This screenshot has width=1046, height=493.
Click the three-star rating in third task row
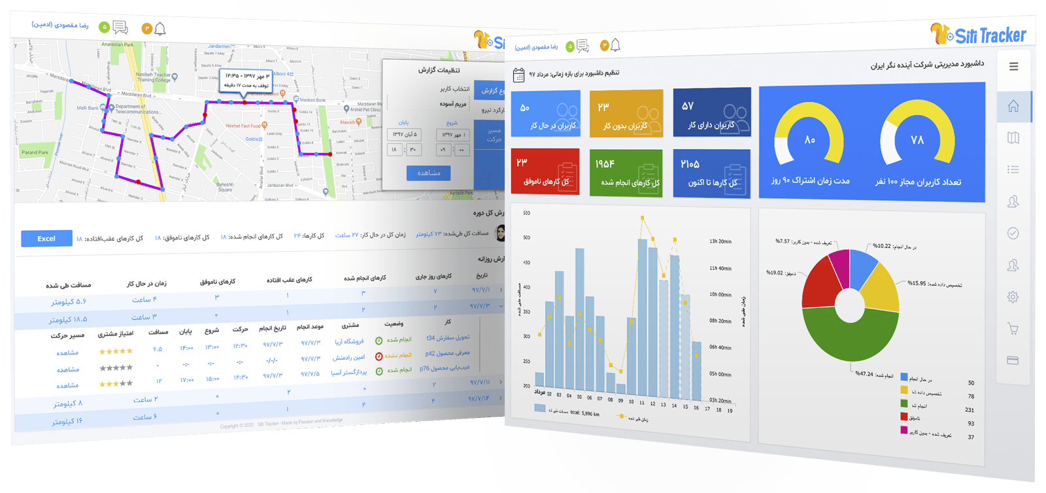tap(116, 384)
